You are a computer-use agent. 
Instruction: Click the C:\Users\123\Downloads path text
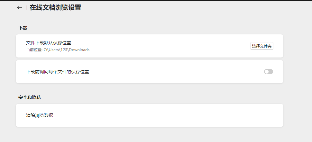(67, 50)
